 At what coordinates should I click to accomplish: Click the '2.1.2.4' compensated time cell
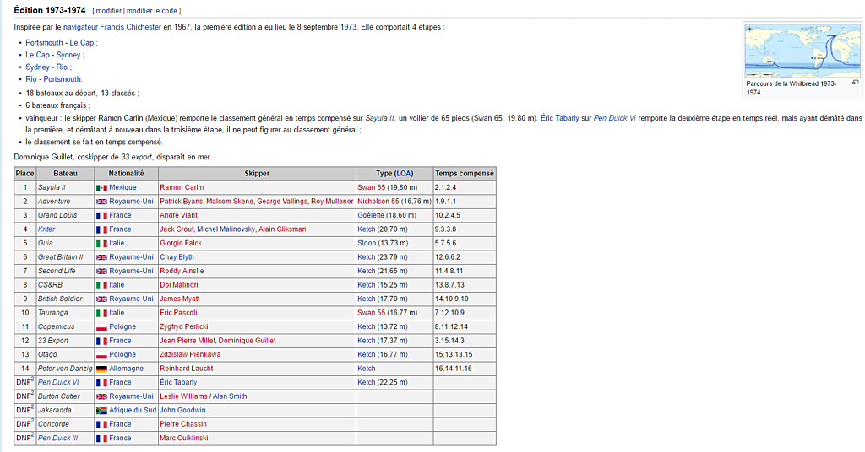[x=465, y=188]
